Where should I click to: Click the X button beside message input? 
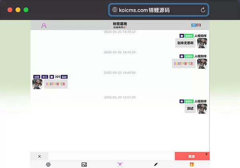pos(39,156)
